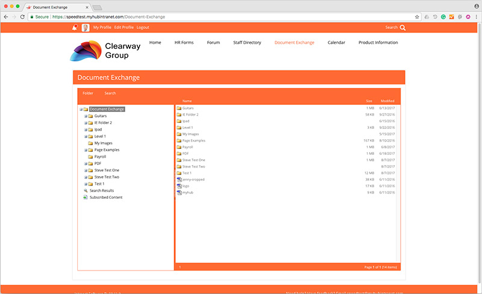Expand the Page Examples tree node
This screenshot has width=482, height=294.
[x=86, y=150]
